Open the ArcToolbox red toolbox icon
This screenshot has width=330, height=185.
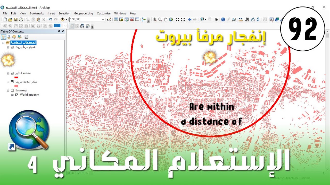coord(132,20)
